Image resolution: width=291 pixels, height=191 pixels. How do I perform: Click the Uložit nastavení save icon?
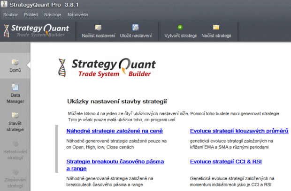click(x=136, y=28)
